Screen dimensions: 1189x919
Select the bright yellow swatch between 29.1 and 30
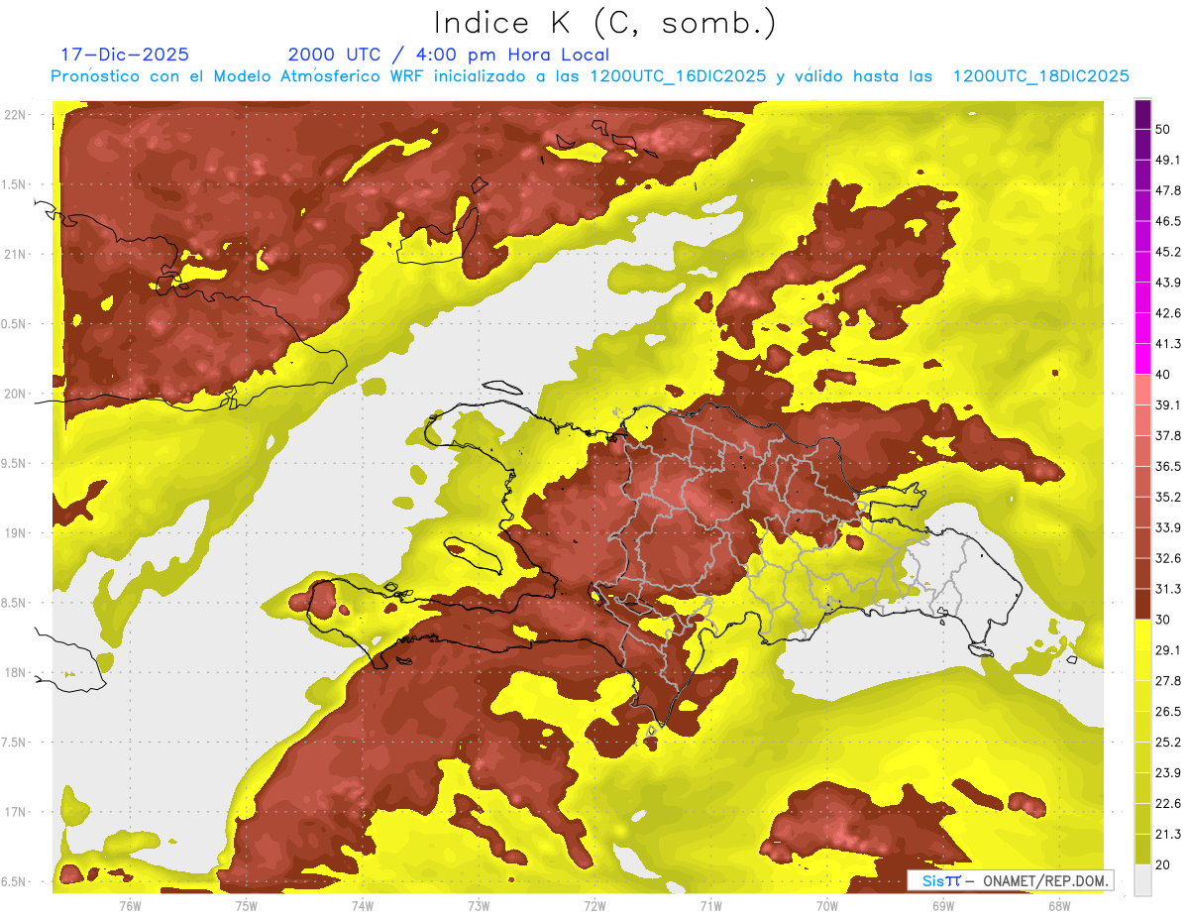coord(1142,633)
